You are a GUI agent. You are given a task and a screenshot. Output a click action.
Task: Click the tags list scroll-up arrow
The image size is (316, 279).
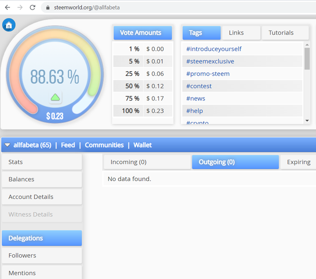tap(307, 45)
